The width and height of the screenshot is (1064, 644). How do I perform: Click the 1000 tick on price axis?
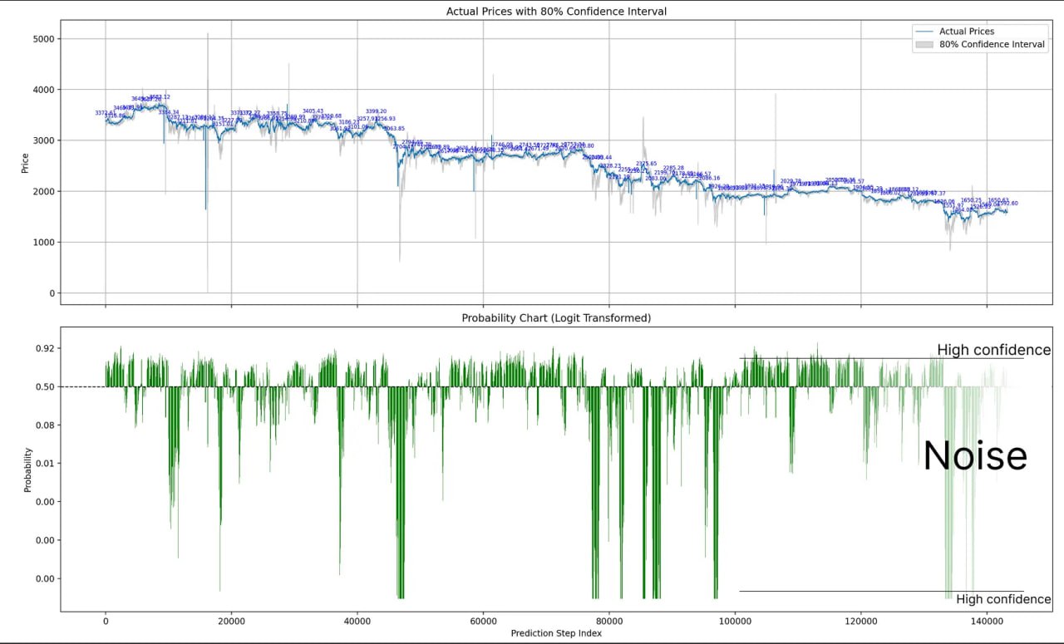43,243
